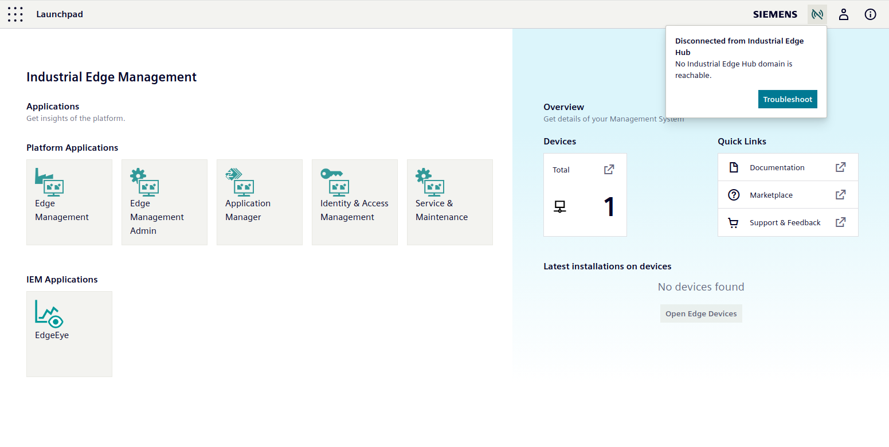Open the Edge Management application tile

[x=69, y=202]
